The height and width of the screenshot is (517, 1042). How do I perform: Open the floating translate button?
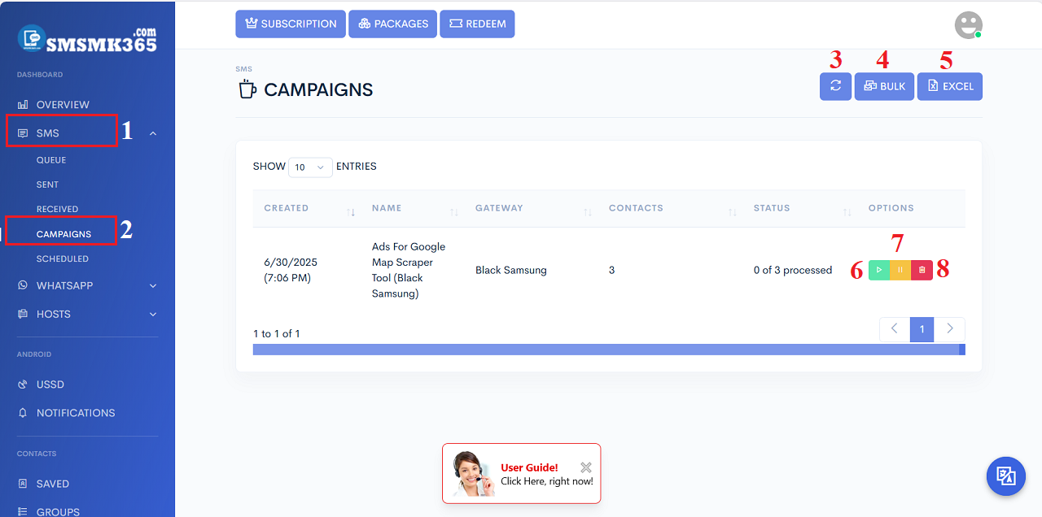coord(1006,476)
